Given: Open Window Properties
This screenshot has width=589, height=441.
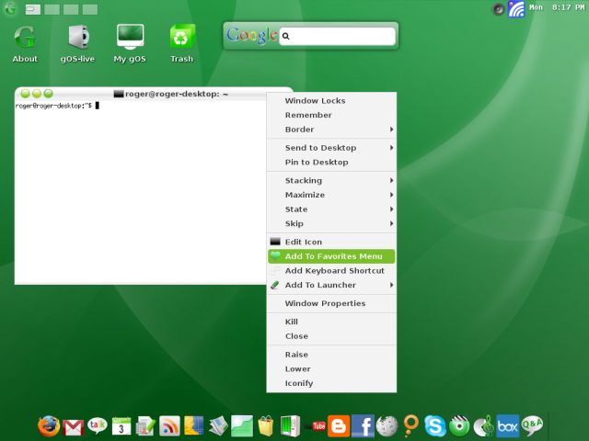Looking at the screenshot, I should (331, 303).
